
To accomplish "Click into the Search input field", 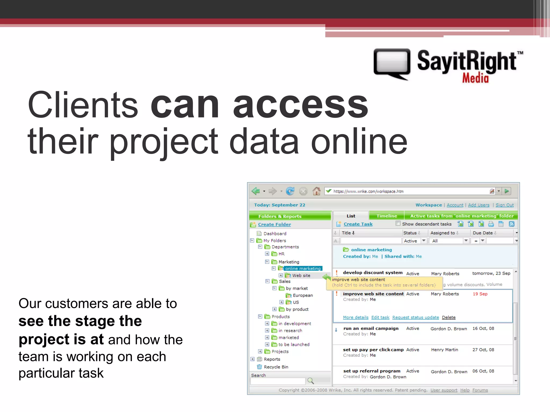I will coord(278,381).
